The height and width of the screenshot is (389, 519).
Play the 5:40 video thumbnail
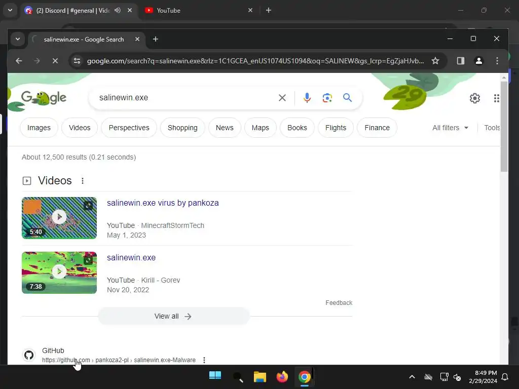click(59, 218)
